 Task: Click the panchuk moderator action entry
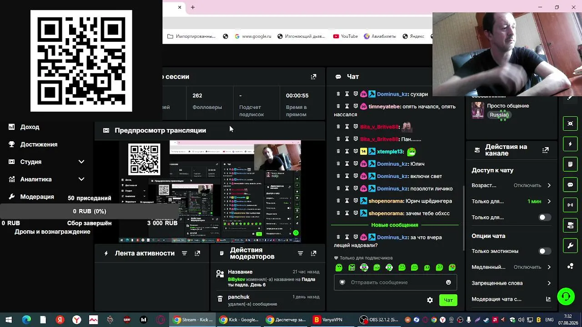click(268, 300)
